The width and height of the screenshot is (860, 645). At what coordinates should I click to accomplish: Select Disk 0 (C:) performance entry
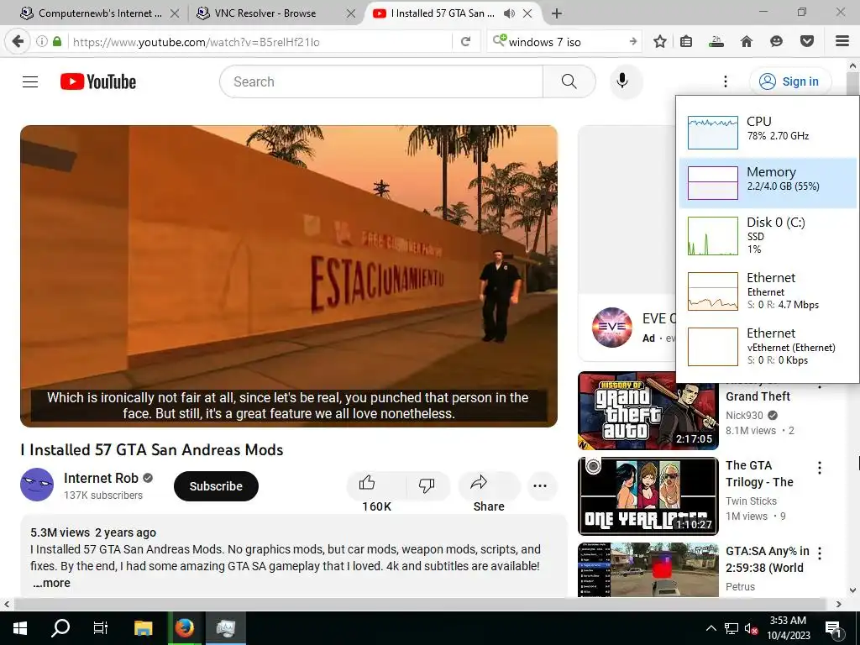pyautogui.click(x=768, y=235)
